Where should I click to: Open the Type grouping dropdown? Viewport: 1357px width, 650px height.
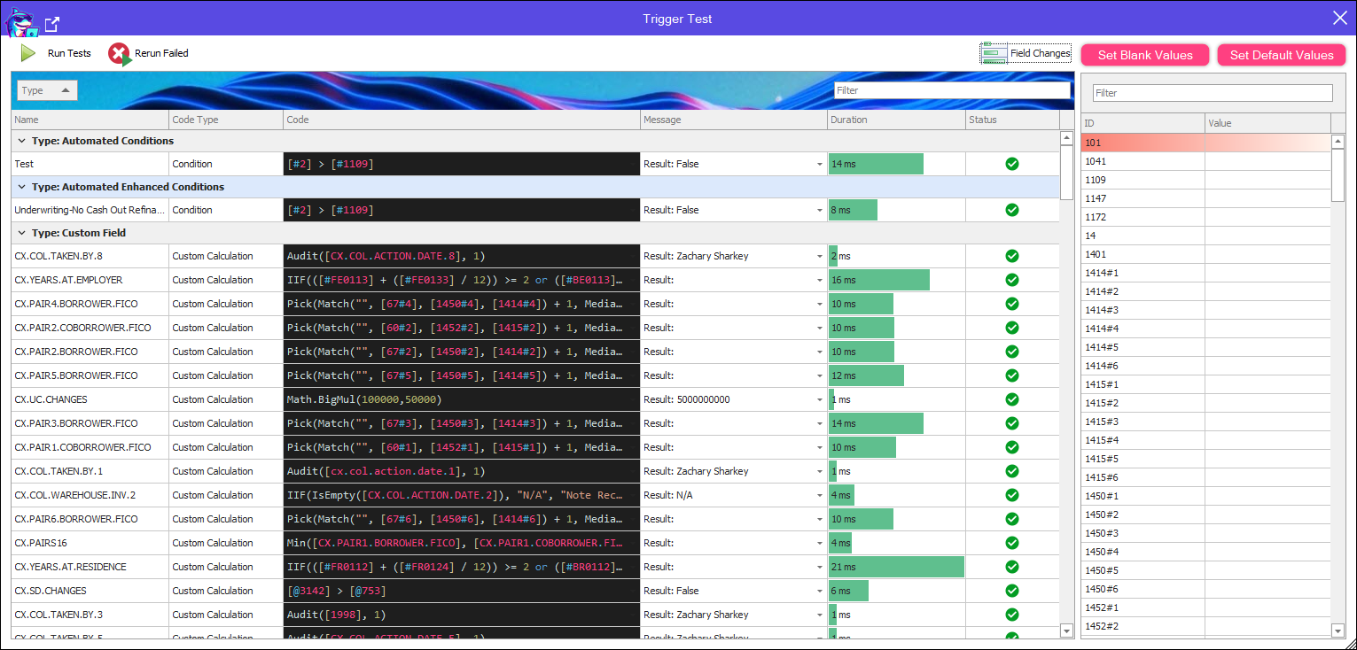click(48, 90)
